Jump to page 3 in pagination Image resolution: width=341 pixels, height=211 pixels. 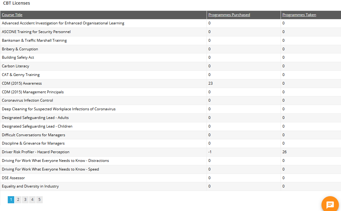(25, 200)
